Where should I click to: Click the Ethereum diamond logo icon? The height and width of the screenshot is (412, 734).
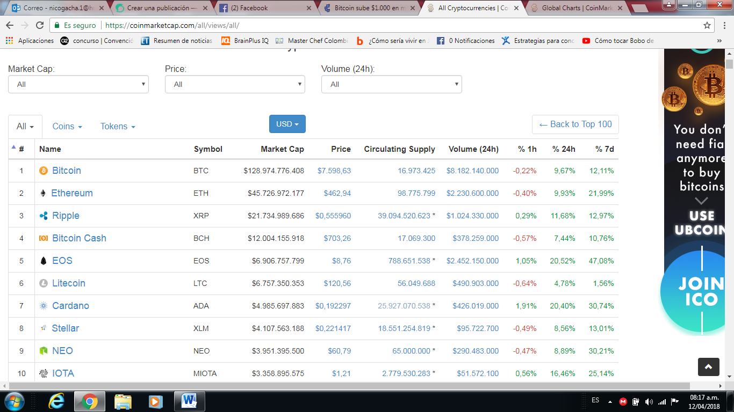[x=43, y=193]
